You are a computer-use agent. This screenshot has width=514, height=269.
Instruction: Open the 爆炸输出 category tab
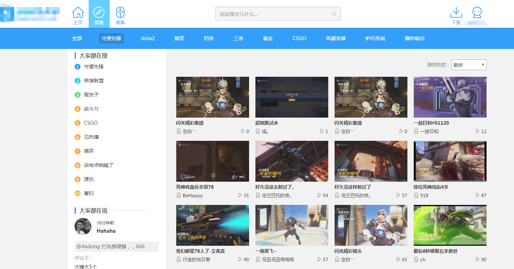(x=415, y=38)
